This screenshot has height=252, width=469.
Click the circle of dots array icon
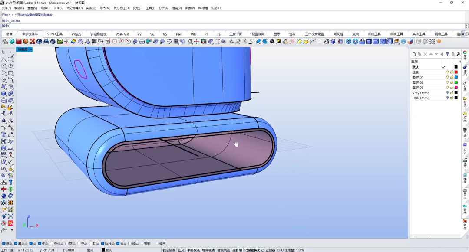click(x=169, y=42)
